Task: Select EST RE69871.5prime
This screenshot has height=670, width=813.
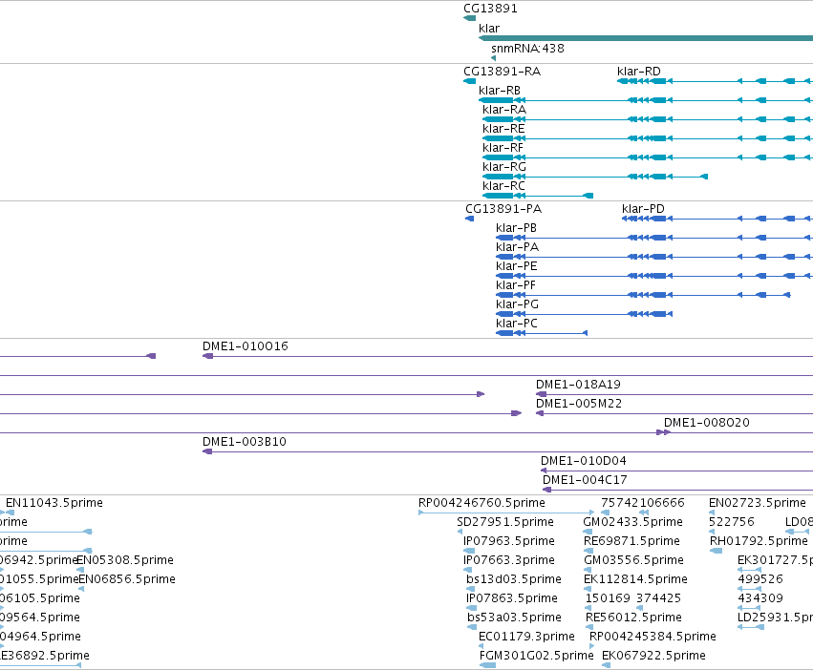Action: coord(631,541)
